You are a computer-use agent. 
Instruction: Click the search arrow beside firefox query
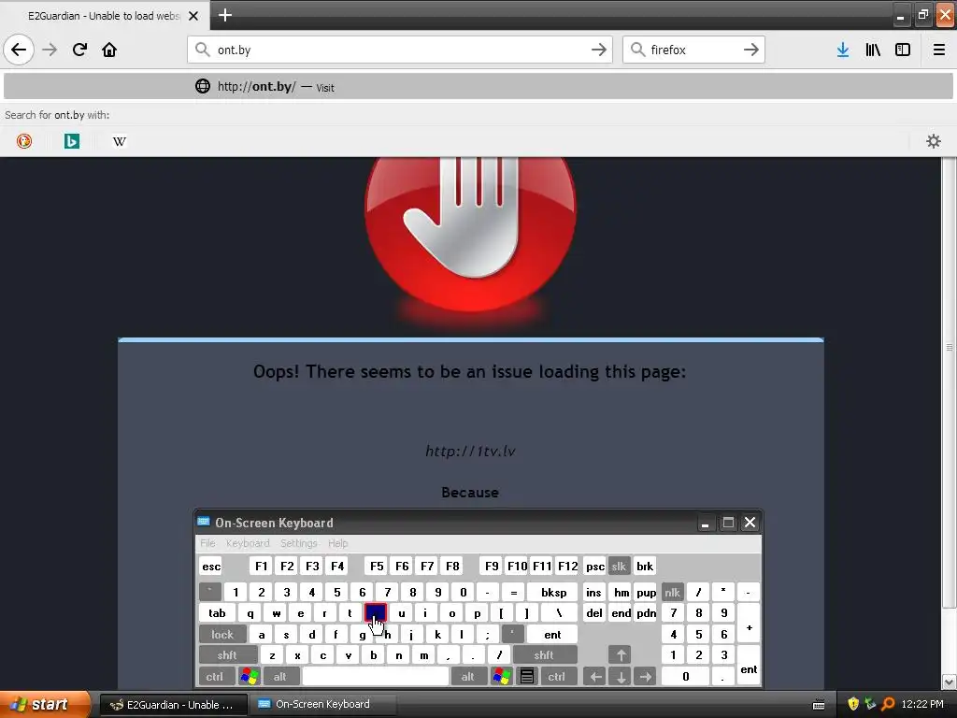coord(750,50)
